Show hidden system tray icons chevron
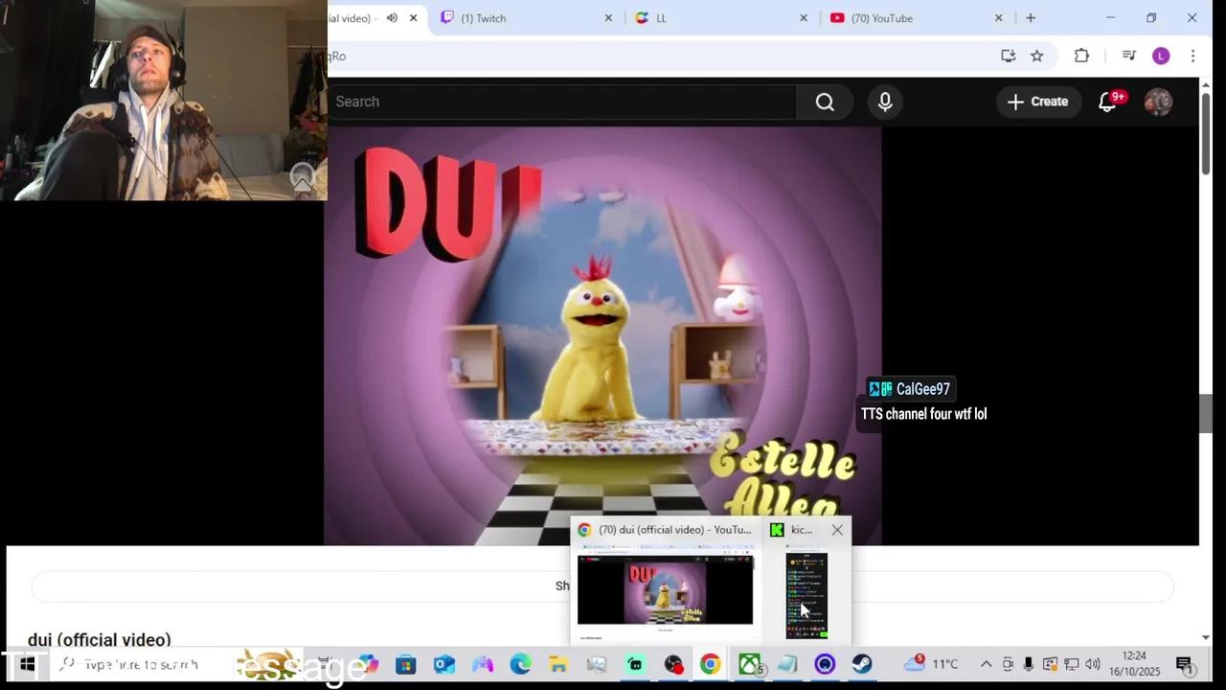 coord(986,664)
